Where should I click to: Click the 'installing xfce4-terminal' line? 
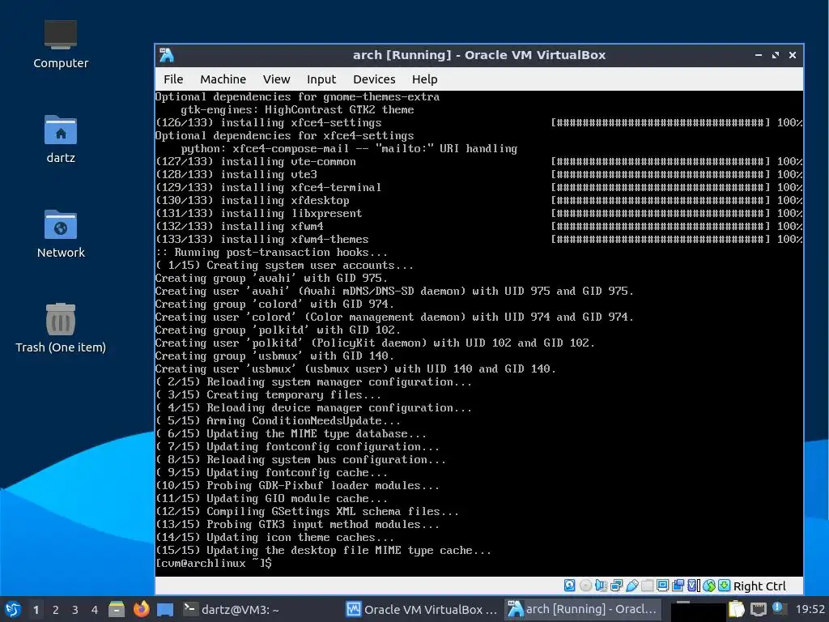tap(269, 187)
